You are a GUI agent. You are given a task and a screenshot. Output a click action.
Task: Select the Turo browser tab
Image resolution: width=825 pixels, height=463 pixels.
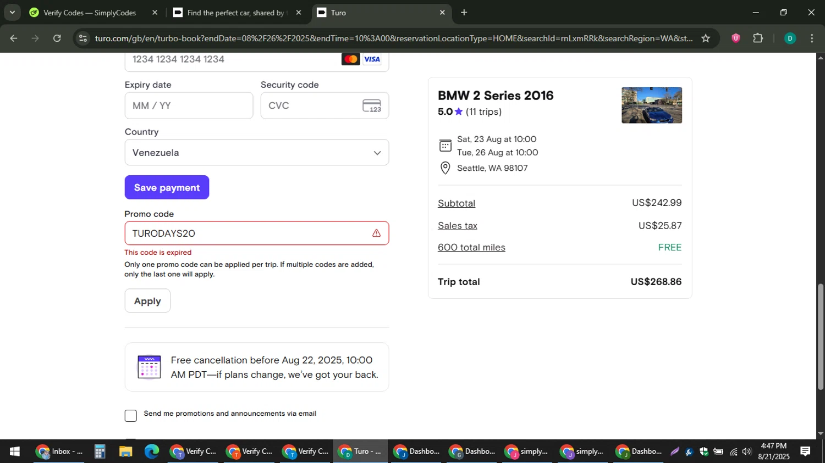point(380,13)
